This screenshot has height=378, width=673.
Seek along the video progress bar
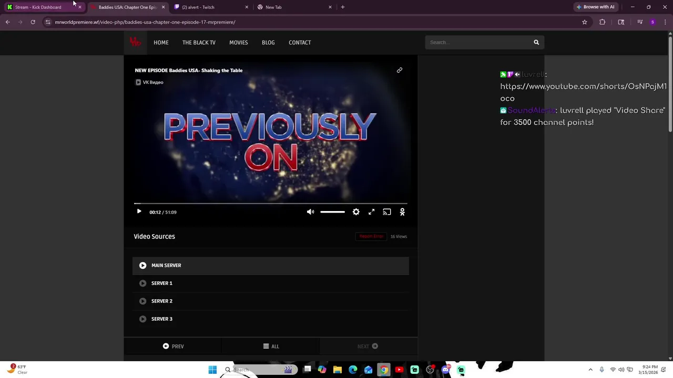click(270, 203)
